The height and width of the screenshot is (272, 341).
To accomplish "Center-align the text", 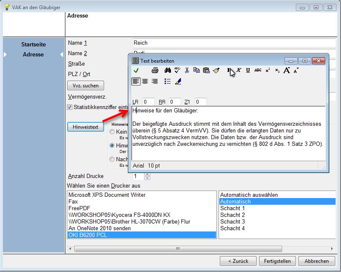I will pyautogui.click(x=145, y=81).
